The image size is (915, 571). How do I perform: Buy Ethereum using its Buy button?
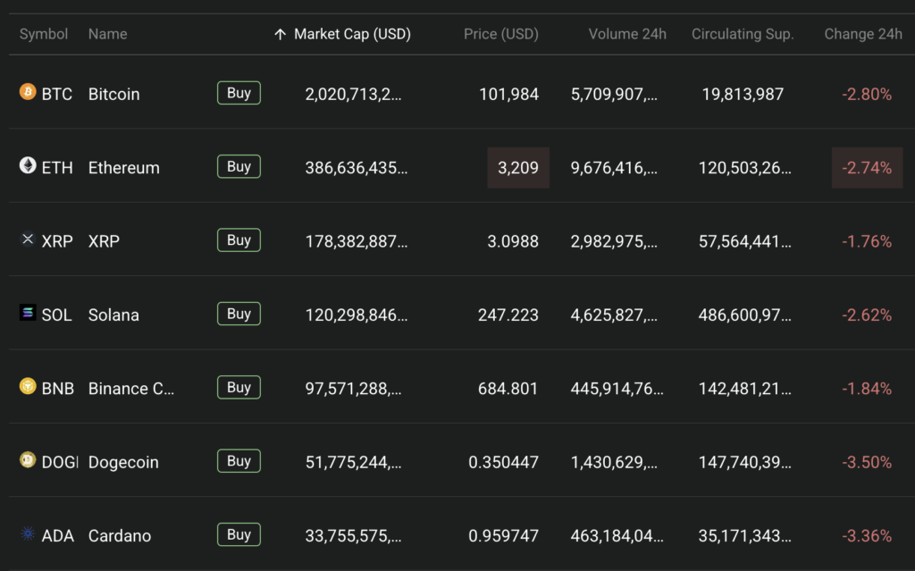(x=239, y=166)
